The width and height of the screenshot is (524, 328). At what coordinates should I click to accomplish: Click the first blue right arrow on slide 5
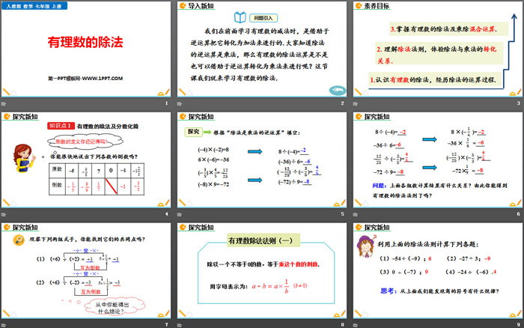tap(255, 152)
